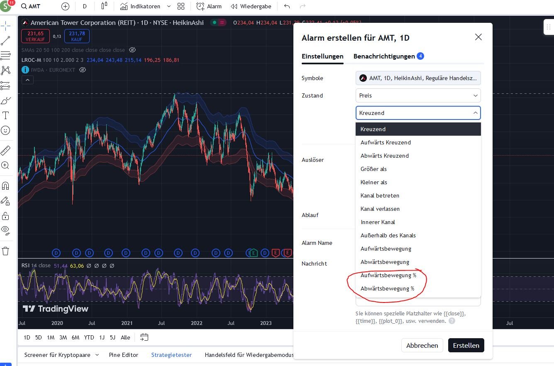
Task: Undo the last chart action
Action: pos(287,6)
